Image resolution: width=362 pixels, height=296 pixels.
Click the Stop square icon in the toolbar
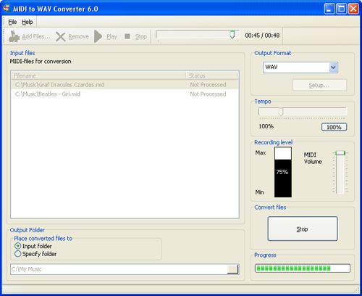(127, 36)
